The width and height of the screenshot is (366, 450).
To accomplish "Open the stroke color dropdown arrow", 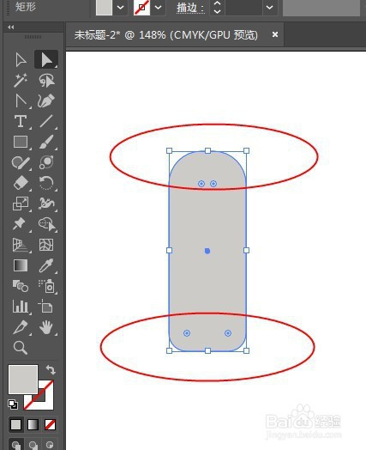I will point(159,7).
